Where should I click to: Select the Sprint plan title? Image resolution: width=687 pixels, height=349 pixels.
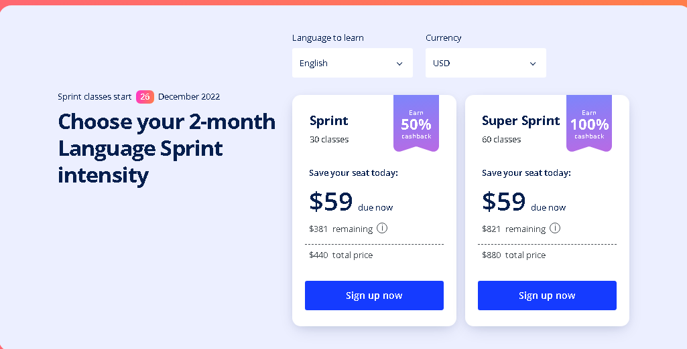(x=328, y=121)
